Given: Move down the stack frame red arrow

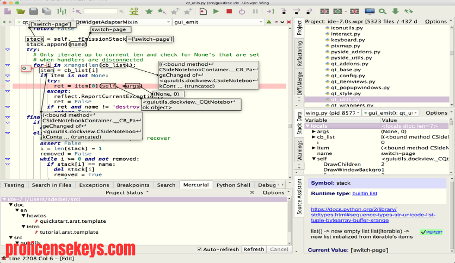Looking at the screenshot, I should [x=354, y=11].
